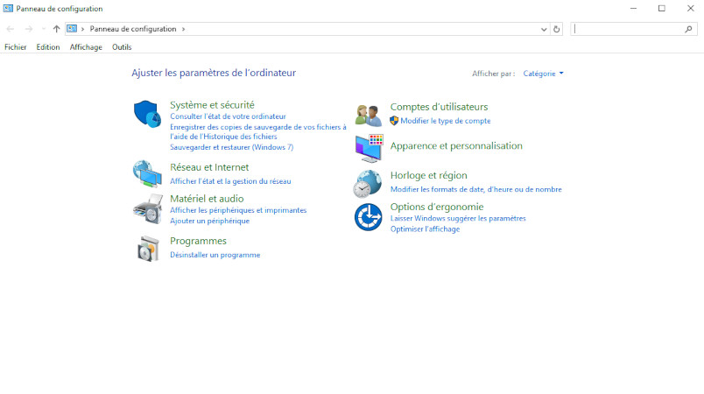Image resolution: width=704 pixels, height=394 pixels.
Task: Open the Catégorie view dropdown
Action: [x=543, y=74]
